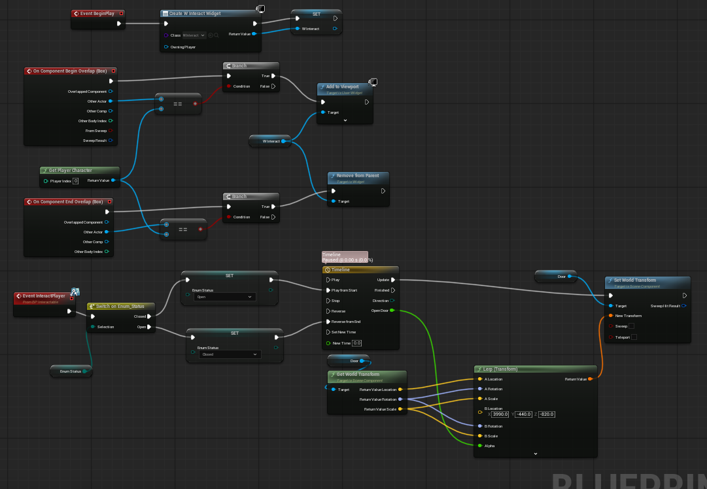Select upper equals (==) comparison node

tap(178, 104)
